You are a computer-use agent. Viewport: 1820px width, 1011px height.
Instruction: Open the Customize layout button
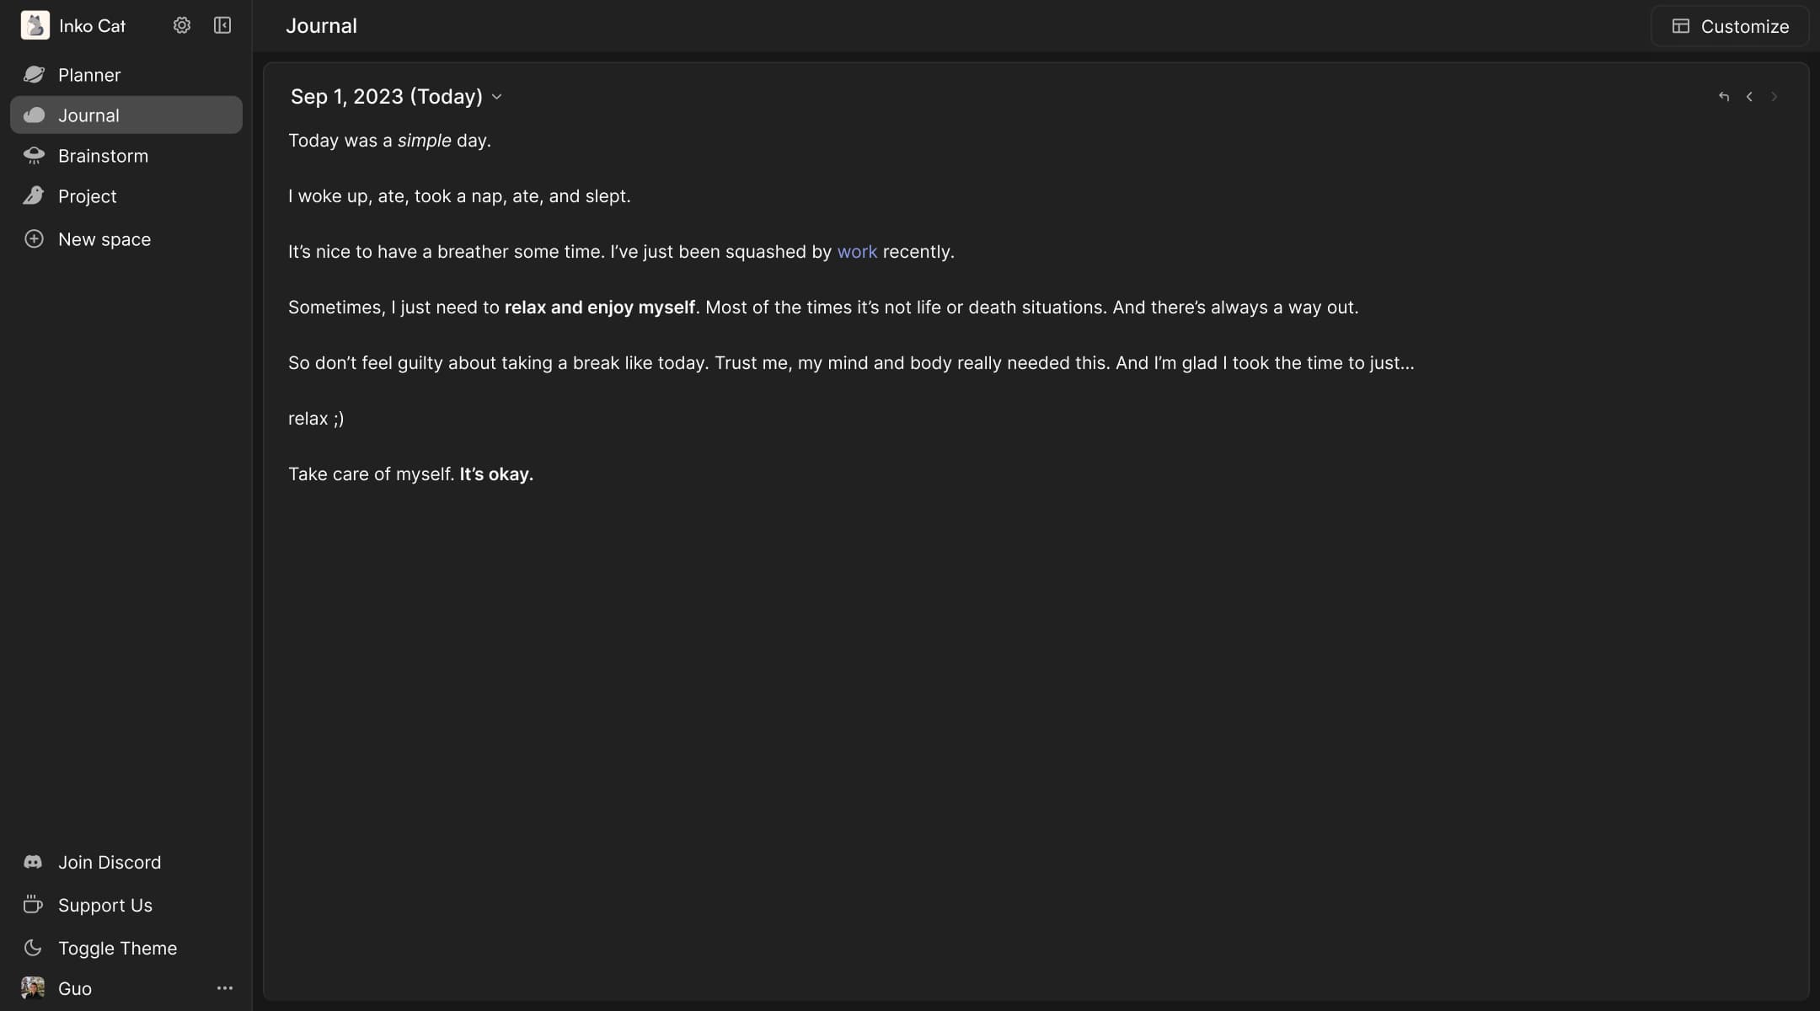[x=1730, y=26]
